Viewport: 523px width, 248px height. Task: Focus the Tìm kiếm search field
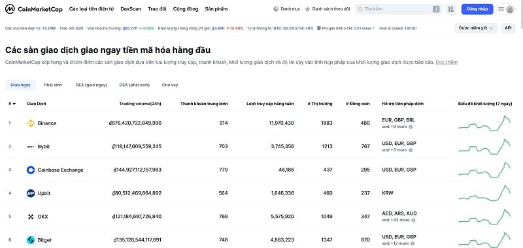(399, 9)
